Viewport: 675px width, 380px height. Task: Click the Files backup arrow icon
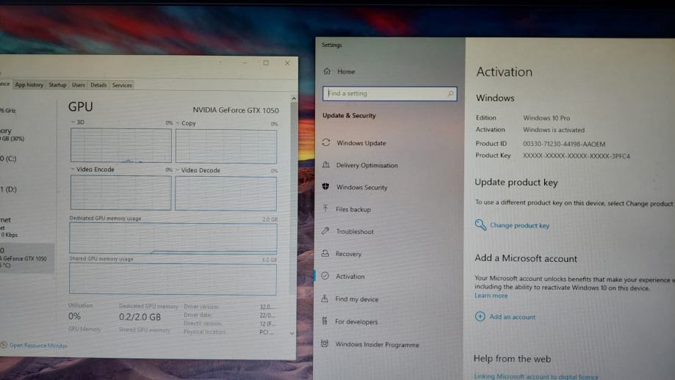325,208
